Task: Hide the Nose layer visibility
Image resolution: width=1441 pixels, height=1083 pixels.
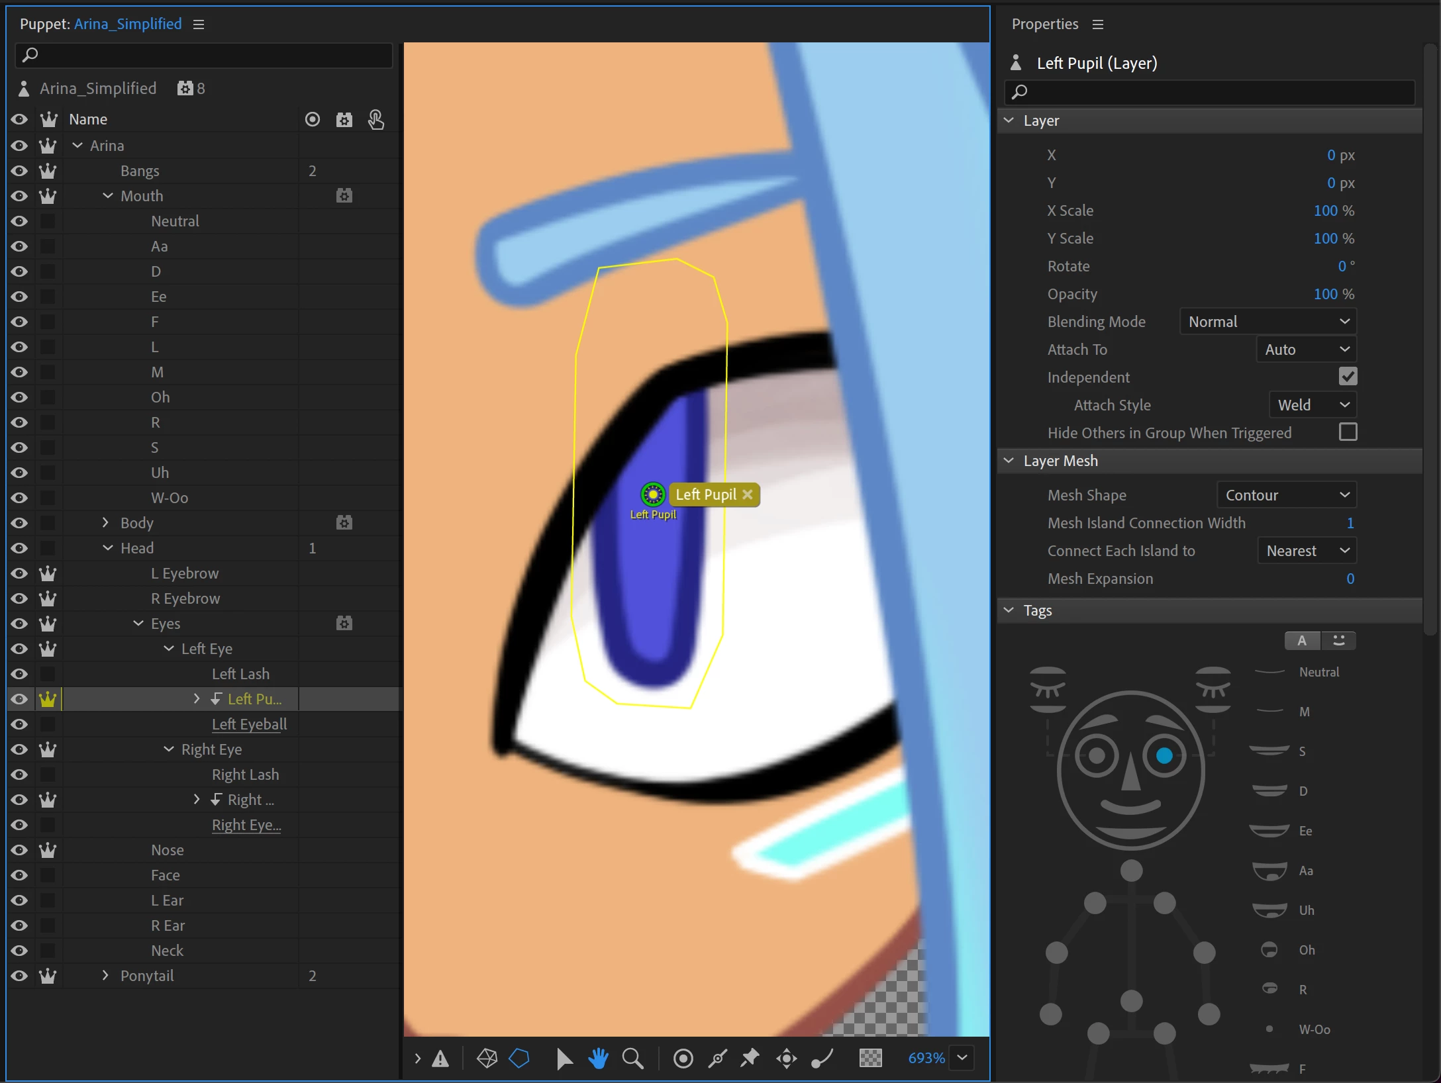Action: click(x=19, y=850)
